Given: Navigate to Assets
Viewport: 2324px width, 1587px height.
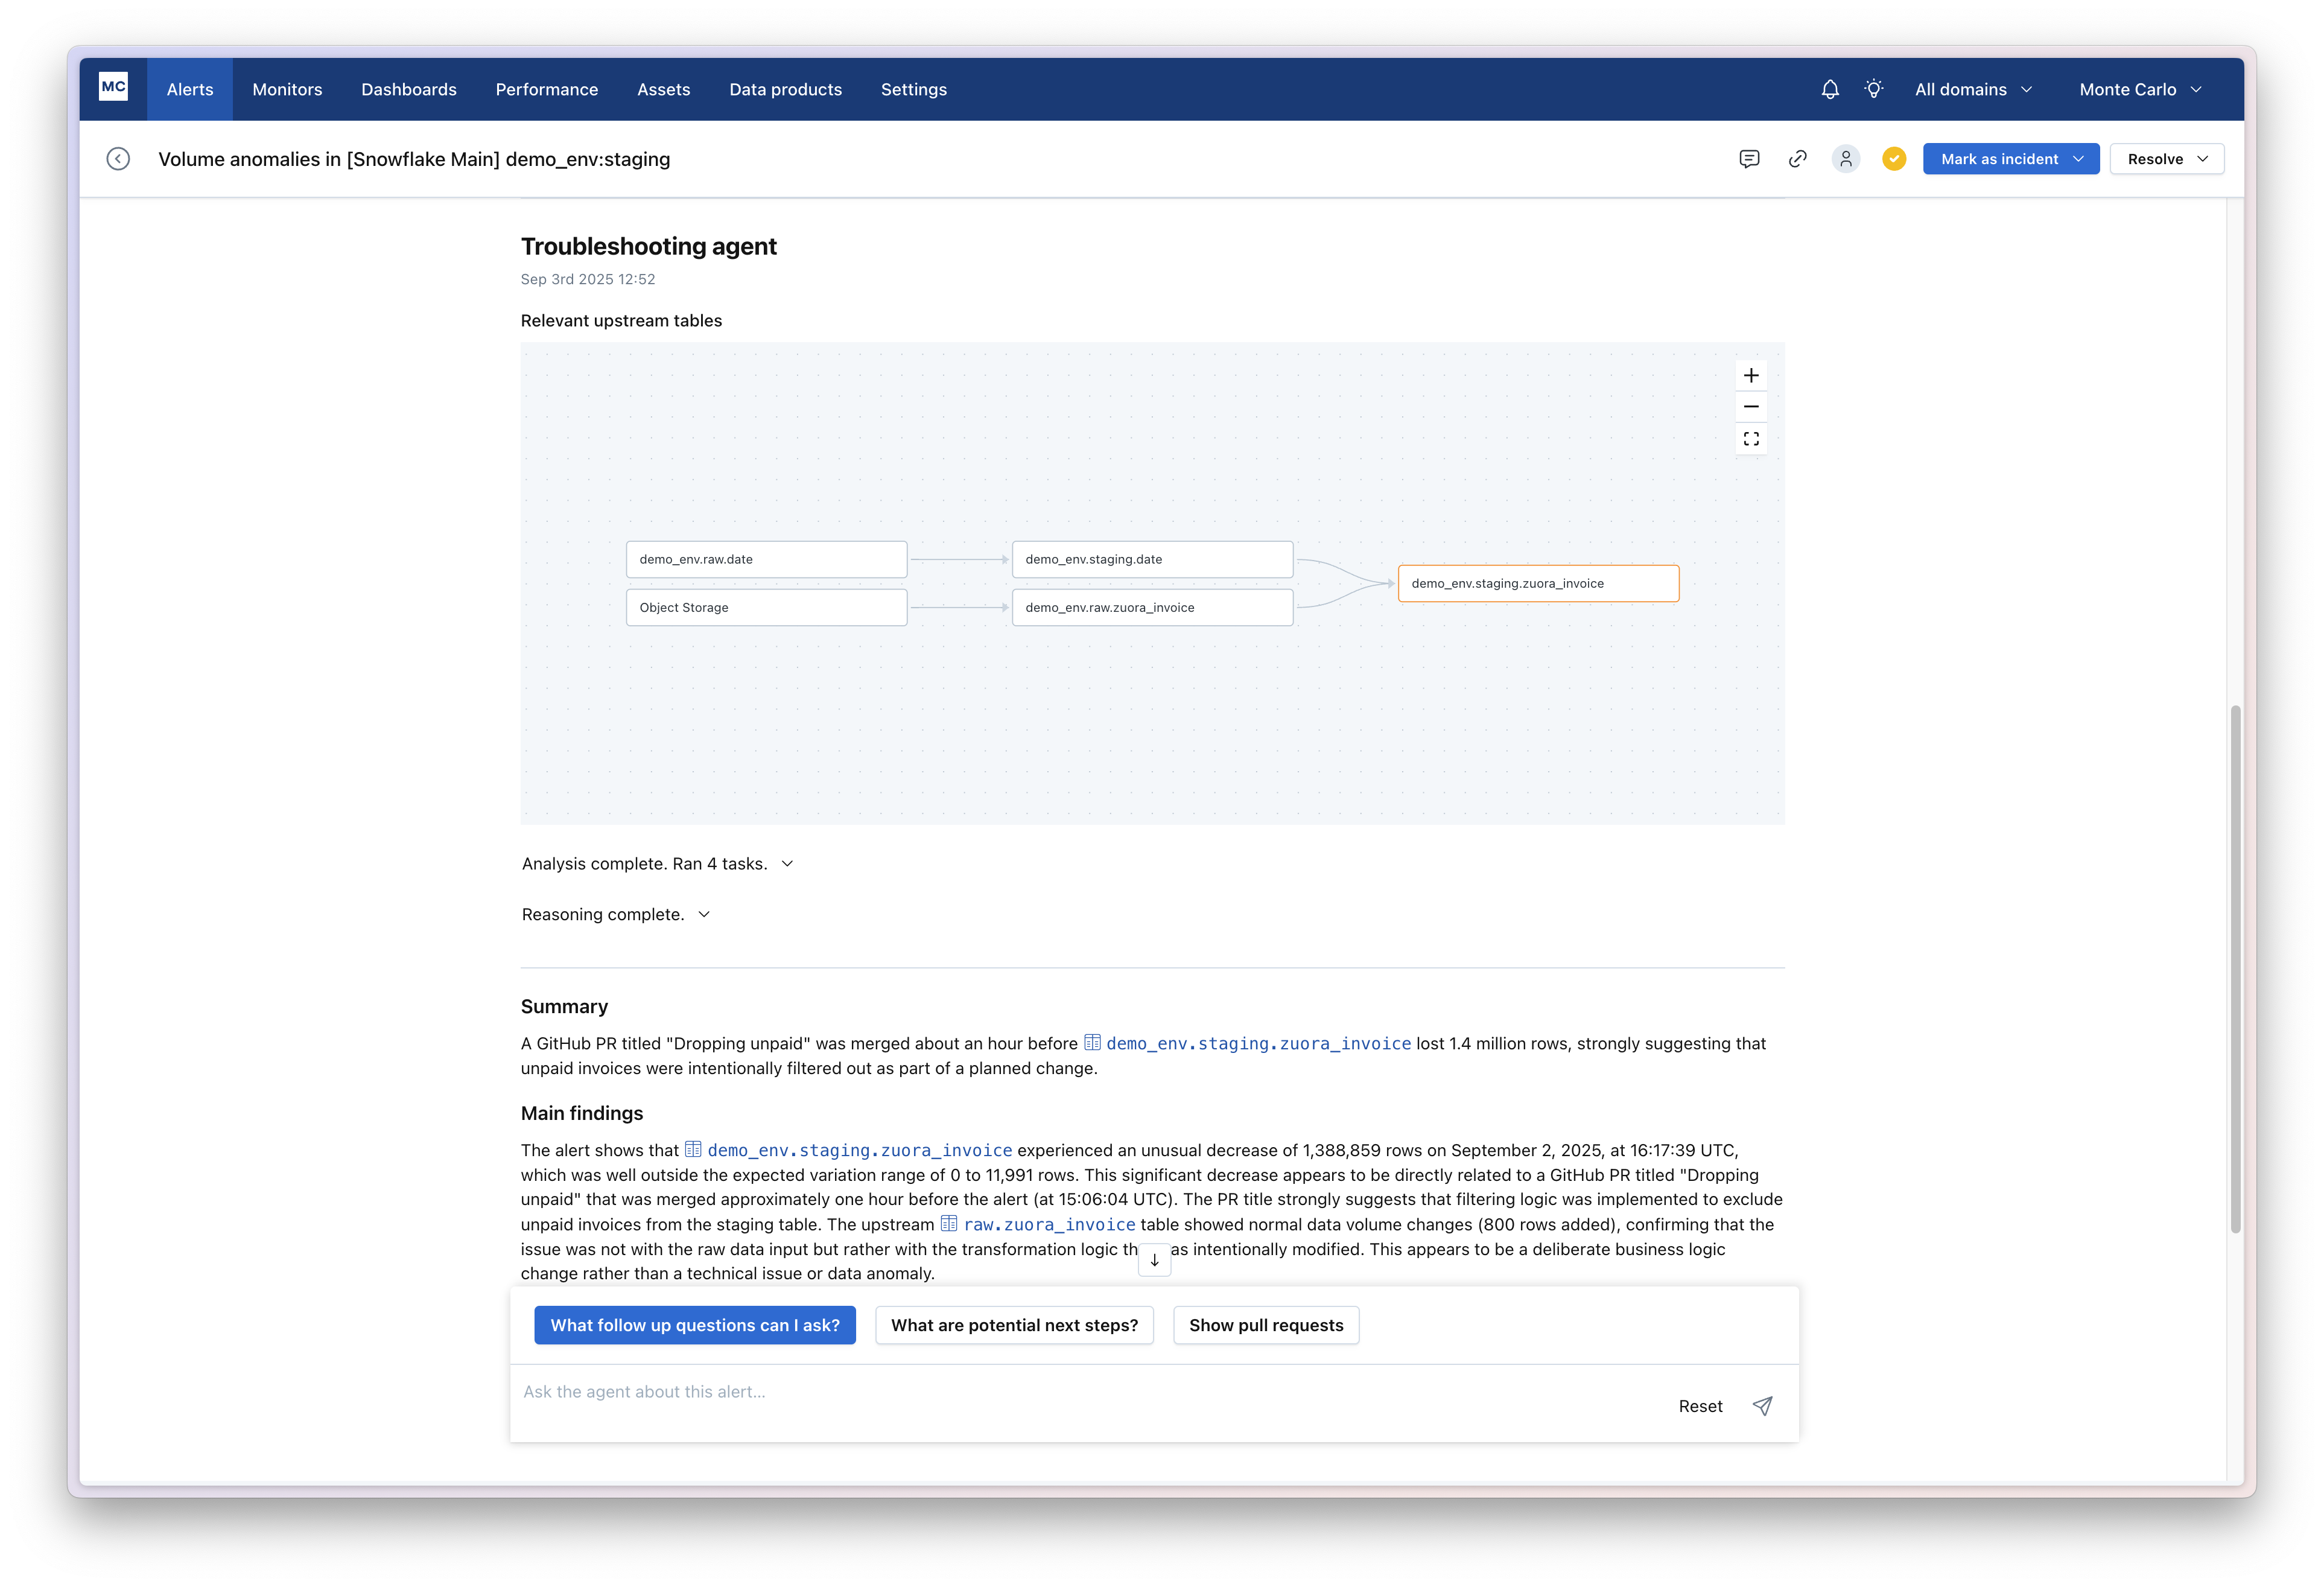Looking at the screenshot, I should pos(663,89).
